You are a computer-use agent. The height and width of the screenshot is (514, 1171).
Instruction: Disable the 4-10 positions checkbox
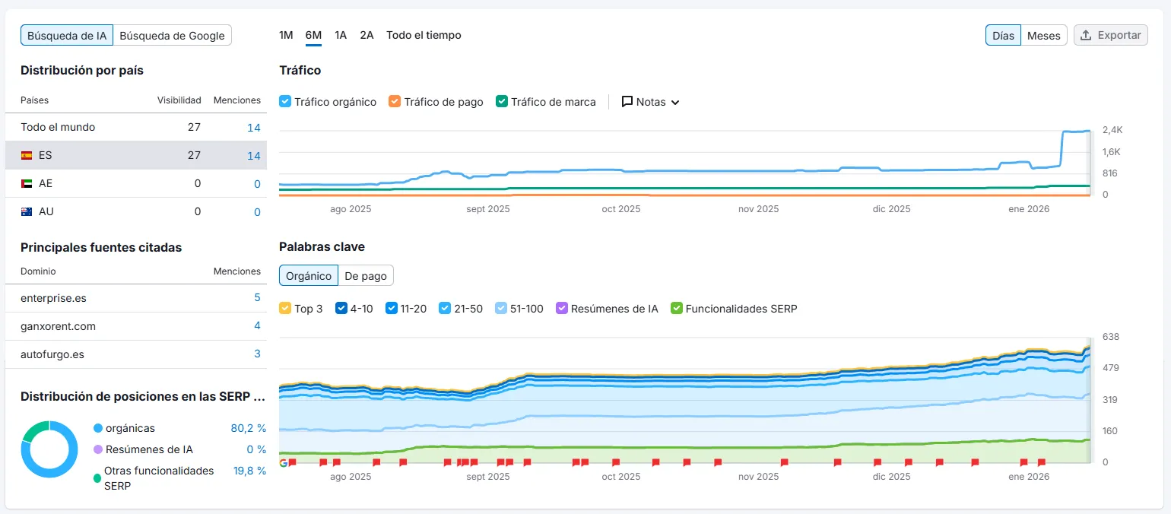tap(341, 308)
